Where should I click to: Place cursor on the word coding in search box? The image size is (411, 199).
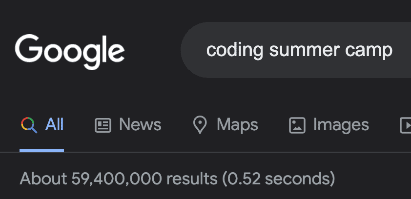[235, 50]
